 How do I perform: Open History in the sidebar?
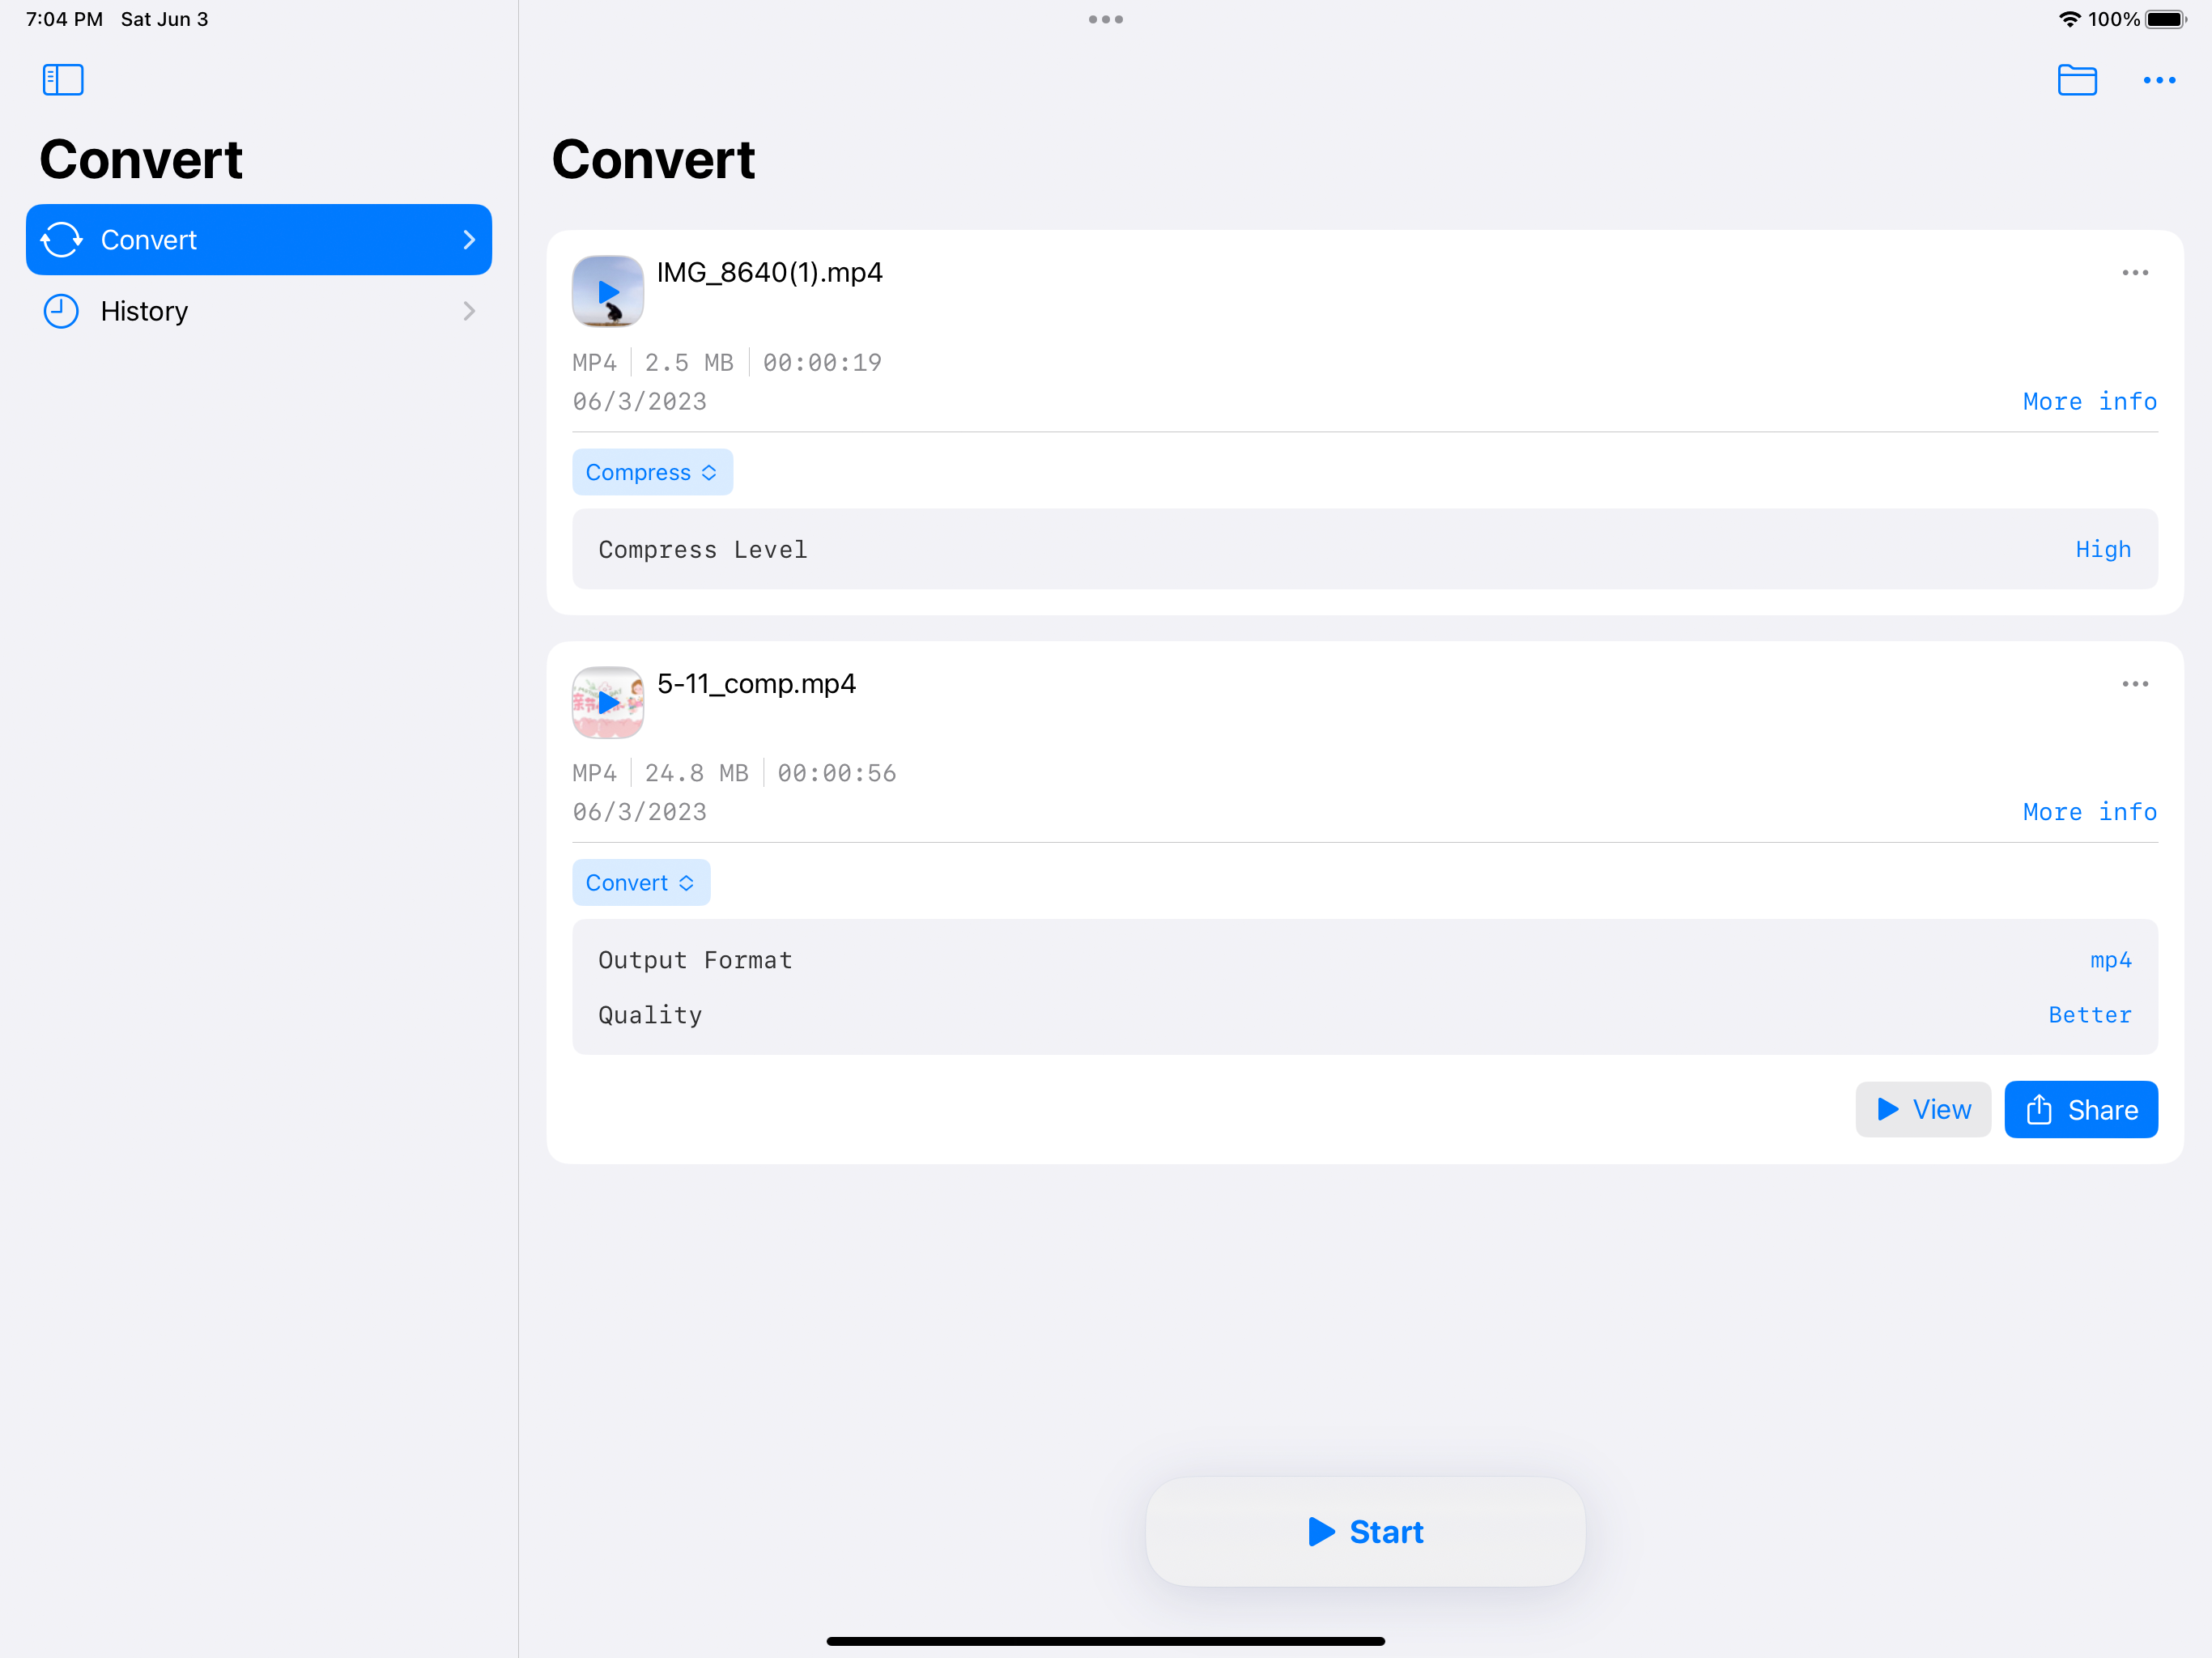(259, 311)
